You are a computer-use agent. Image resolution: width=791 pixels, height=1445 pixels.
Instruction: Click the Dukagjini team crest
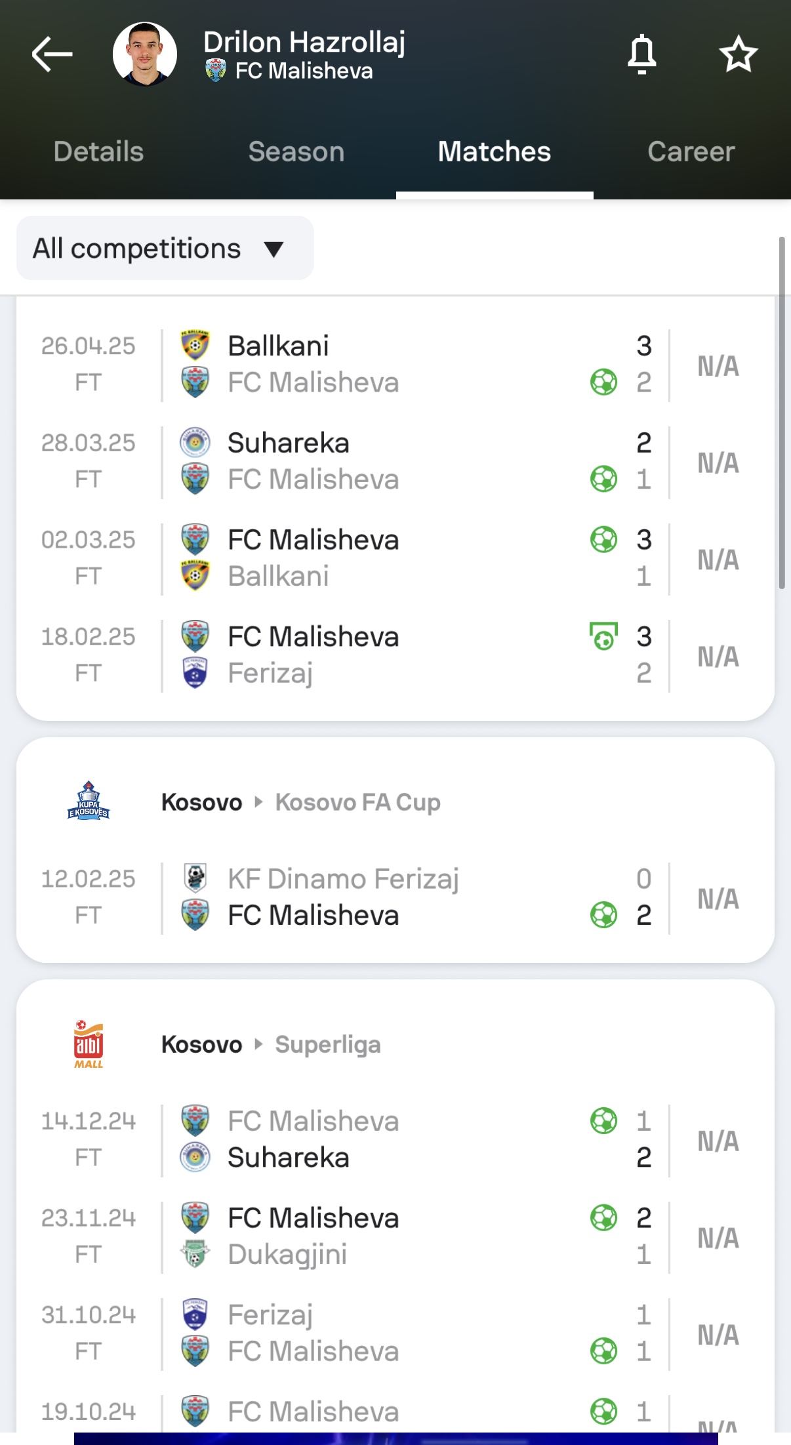pyautogui.click(x=195, y=1254)
